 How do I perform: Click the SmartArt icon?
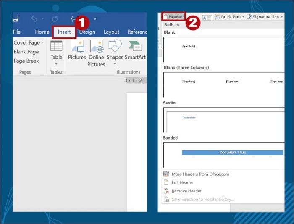pos(135,46)
